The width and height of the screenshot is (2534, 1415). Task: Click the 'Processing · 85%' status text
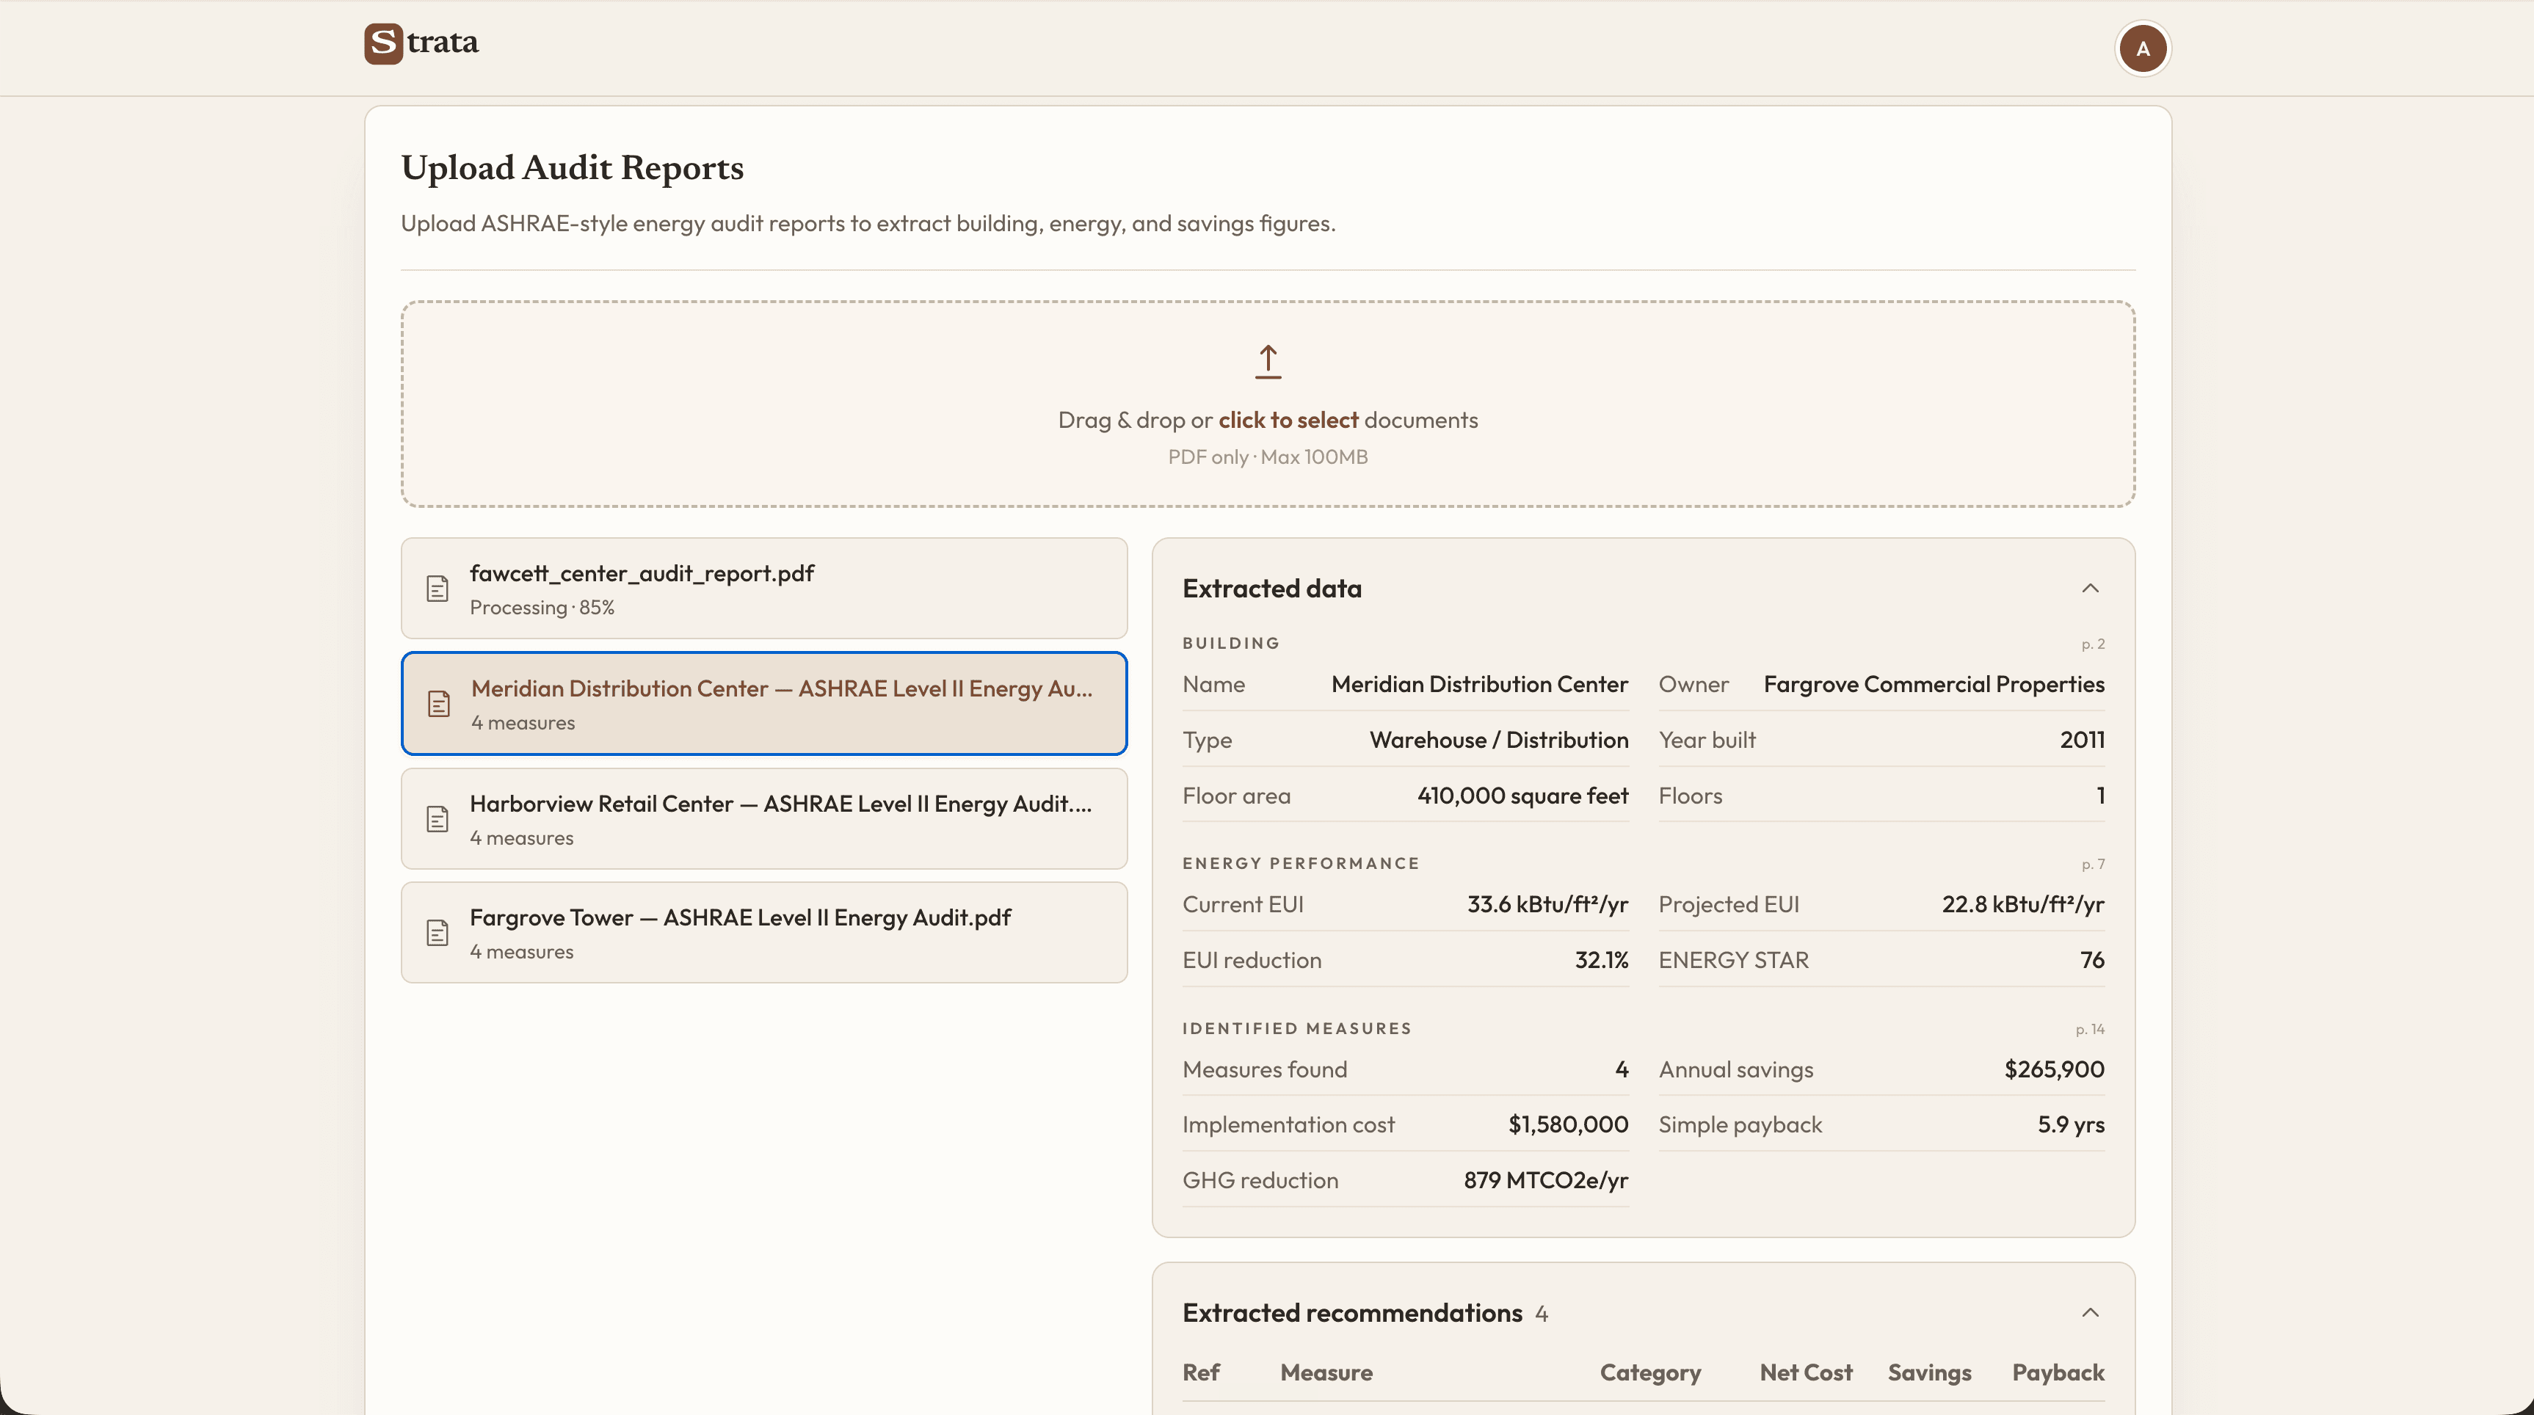coord(542,608)
